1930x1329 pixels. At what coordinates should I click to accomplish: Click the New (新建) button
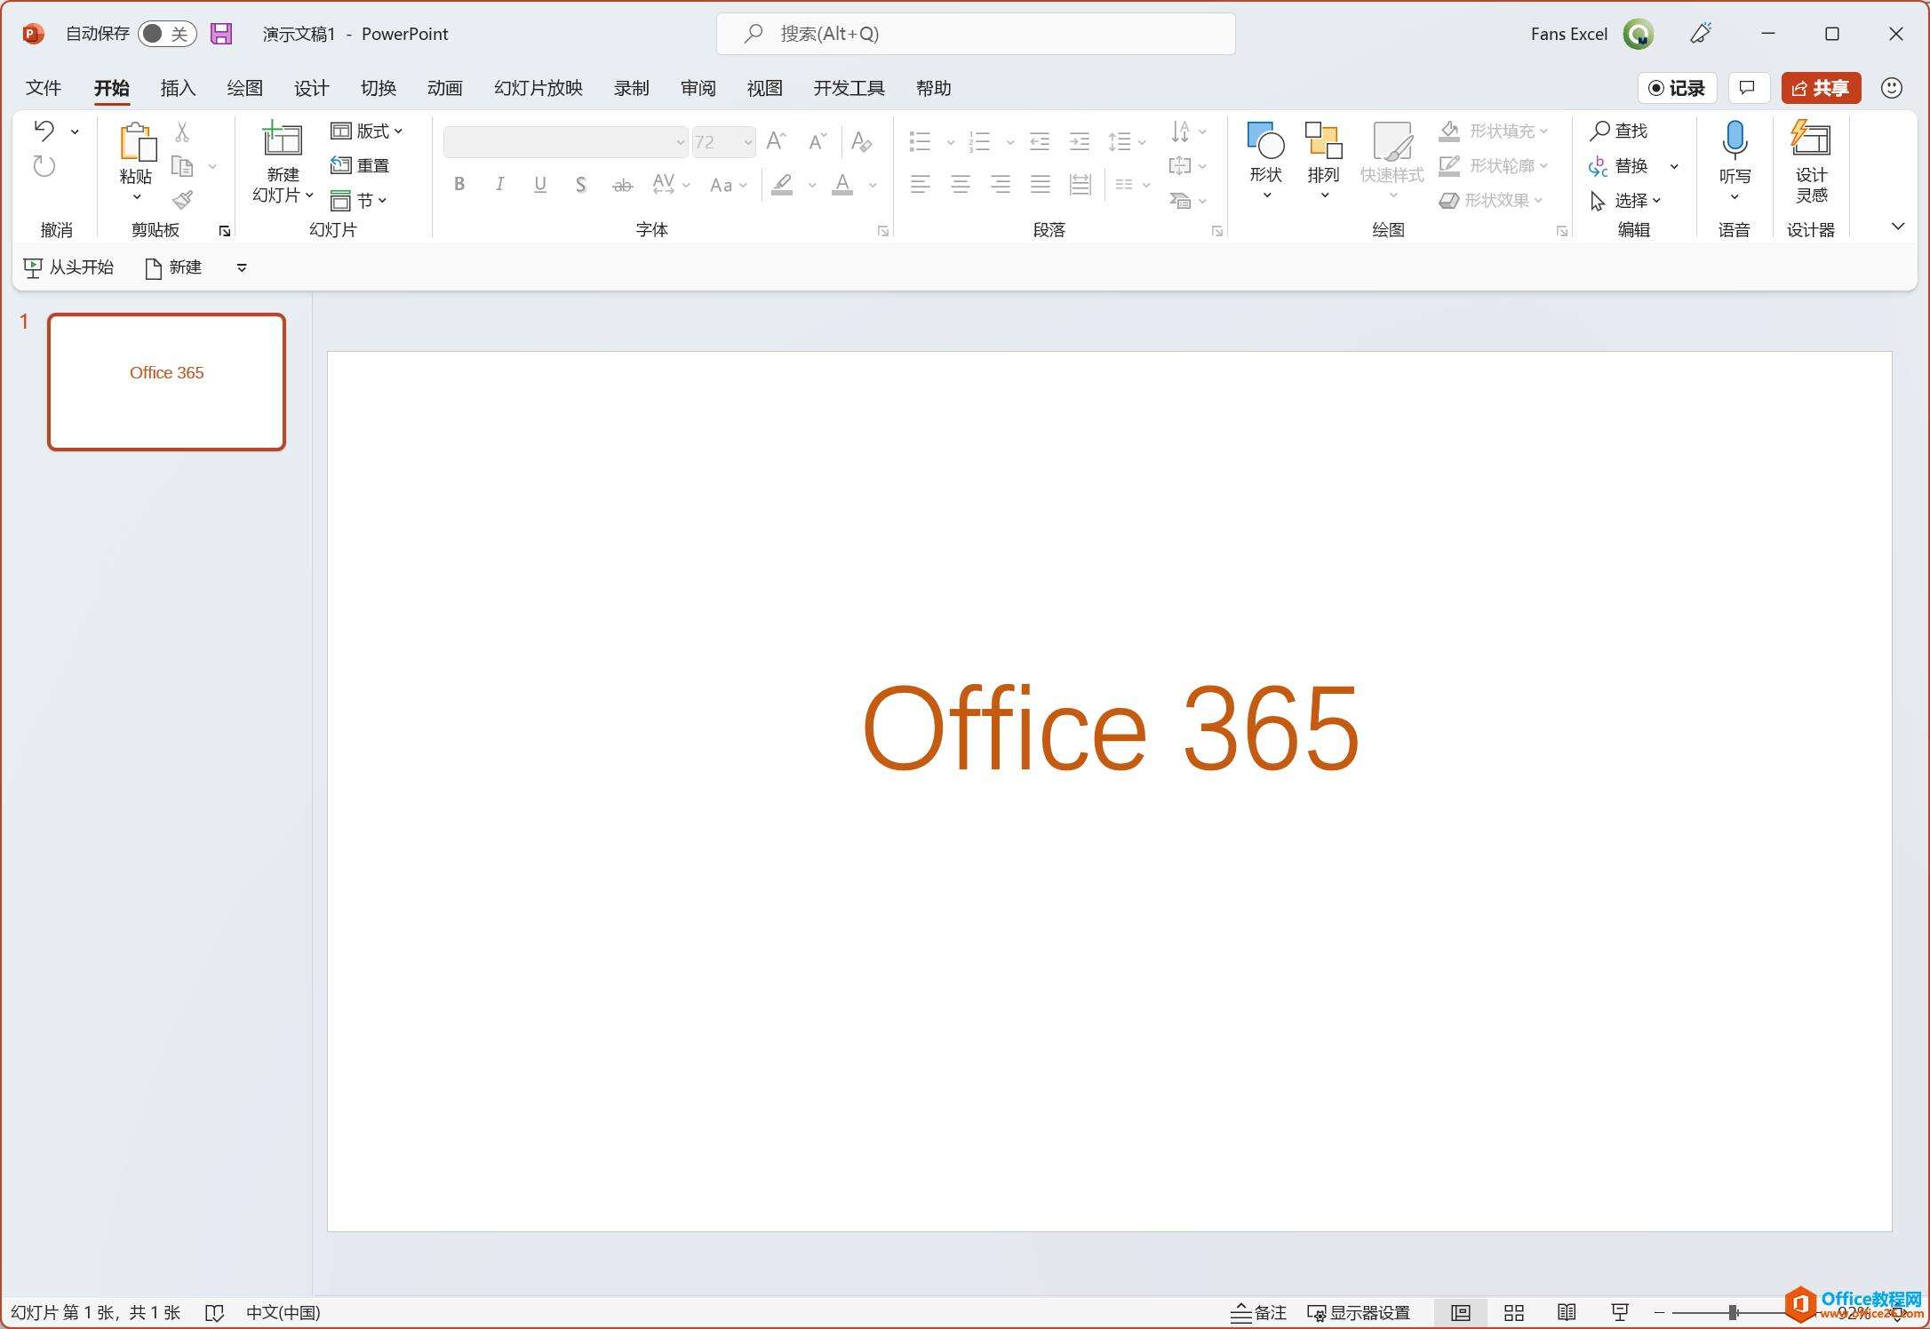coord(173,267)
